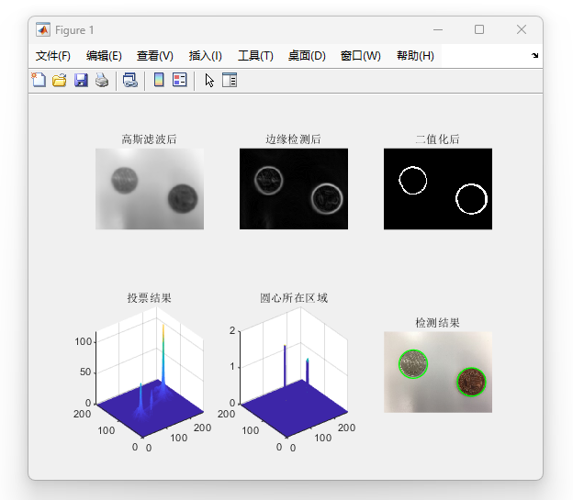The image size is (573, 500).
Task: Expand the 查看(V) menu
Action: 155,56
